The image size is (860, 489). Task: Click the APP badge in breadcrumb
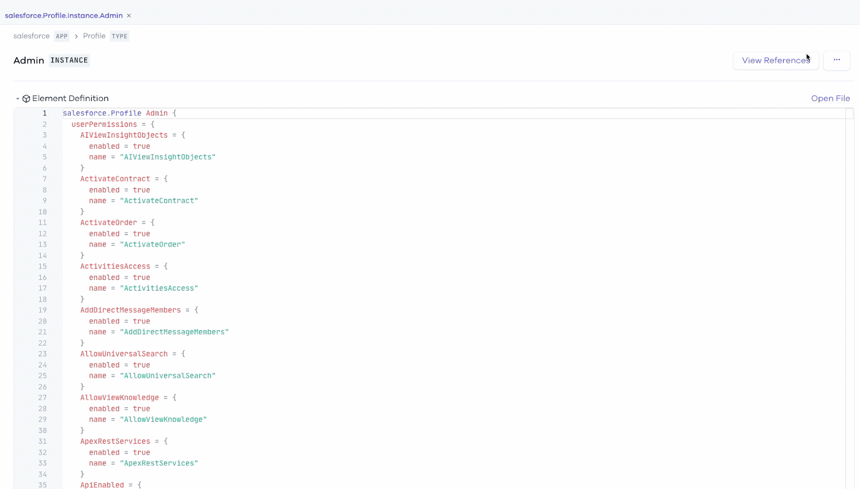pos(62,37)
